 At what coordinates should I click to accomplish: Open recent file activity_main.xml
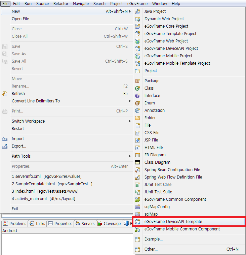click(x=67, y=199)
